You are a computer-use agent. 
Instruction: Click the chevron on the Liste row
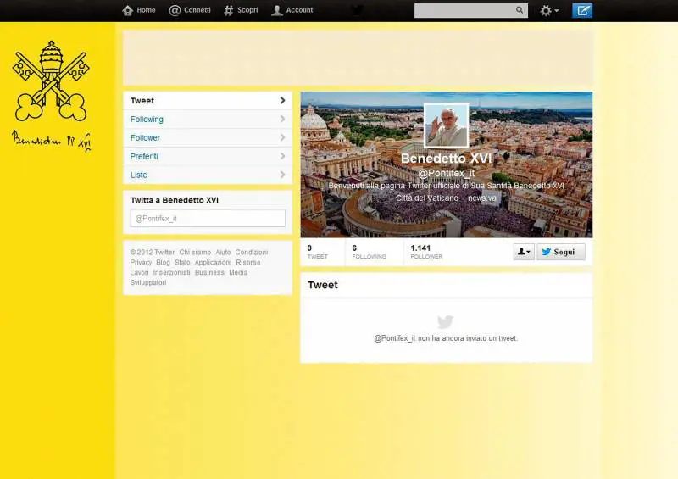282,175
